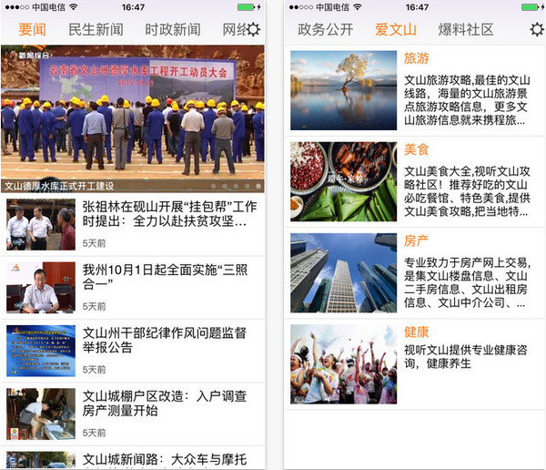The image size is (546, 470).
Task: Tap thumbnail of 张祖林 砚山 article
Action: point(41,225)
